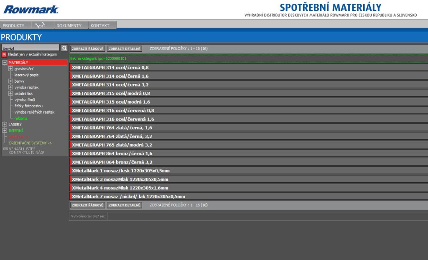Expand the výroba razítek category

10,87
